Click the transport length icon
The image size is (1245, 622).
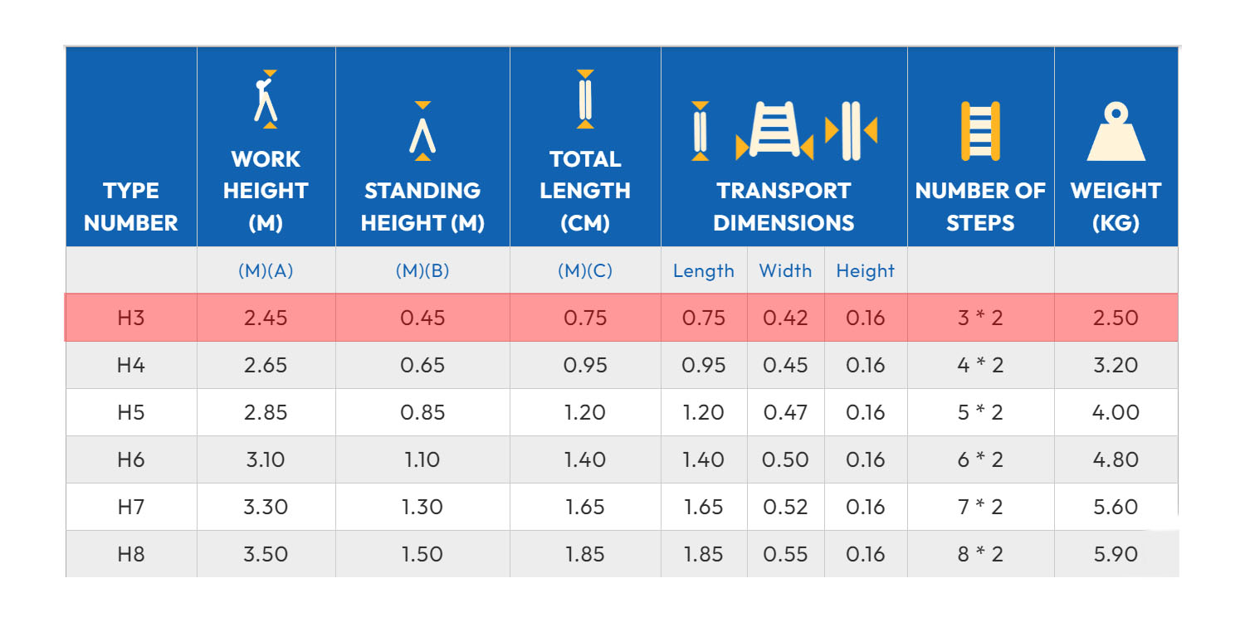(x=700, y=131)
